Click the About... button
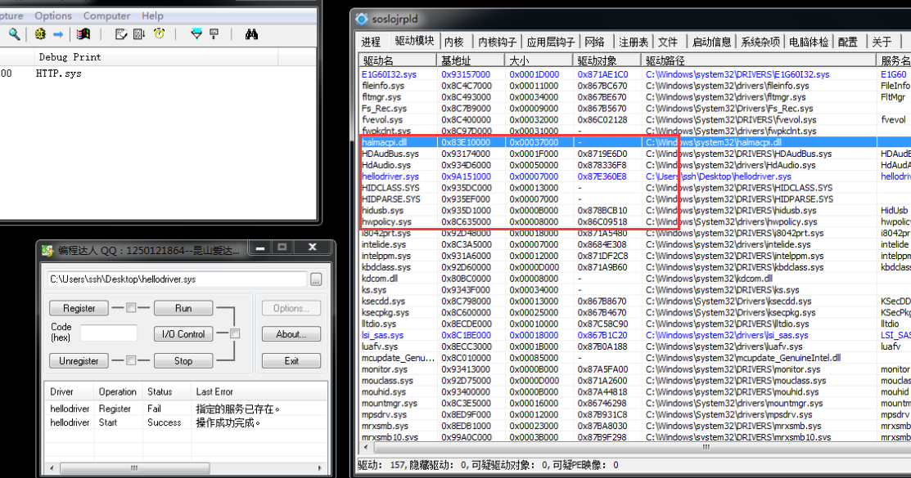Screen dimensions: 911x478 point(291,334)
